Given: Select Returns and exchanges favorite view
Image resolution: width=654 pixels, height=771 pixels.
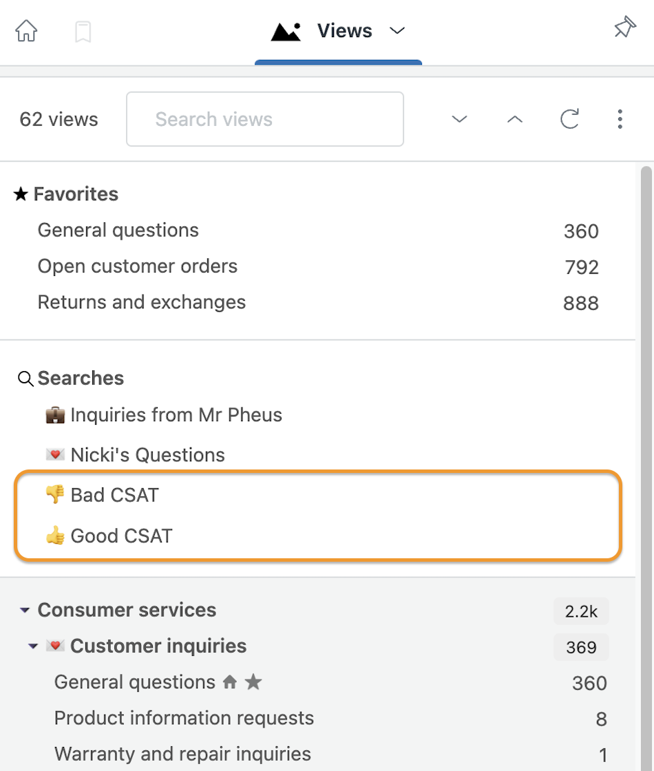Looking at the screenshot, I should (317, 302).
